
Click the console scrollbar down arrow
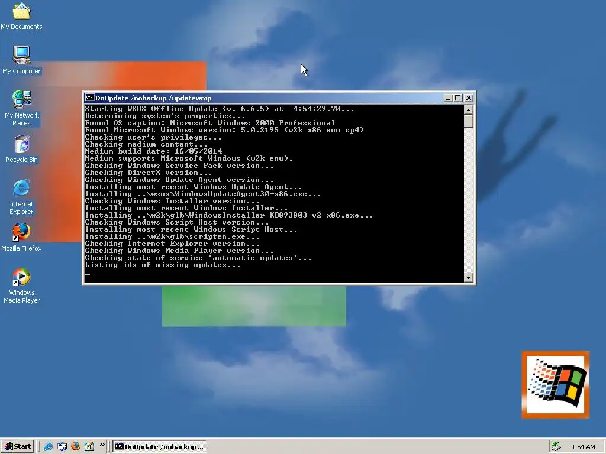(x=469, y=278)
